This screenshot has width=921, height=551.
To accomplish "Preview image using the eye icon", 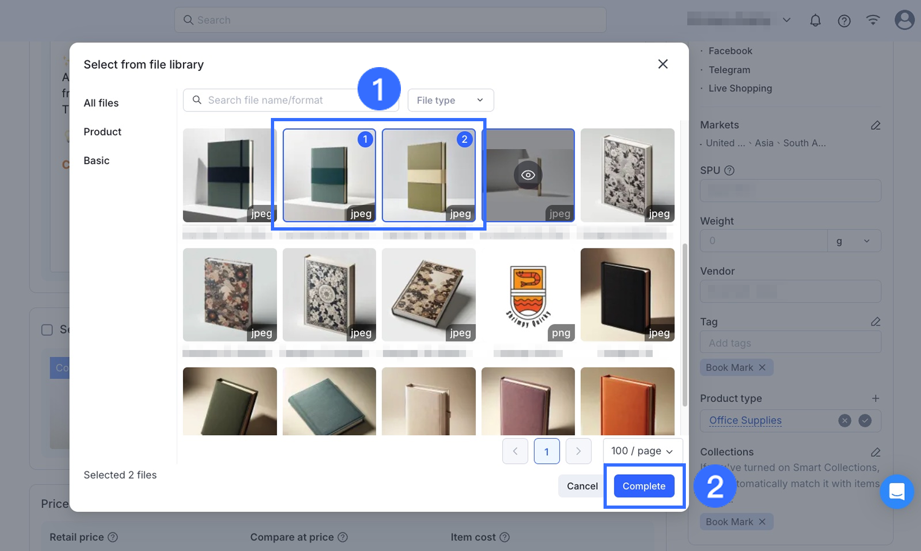I will [528, 175].
